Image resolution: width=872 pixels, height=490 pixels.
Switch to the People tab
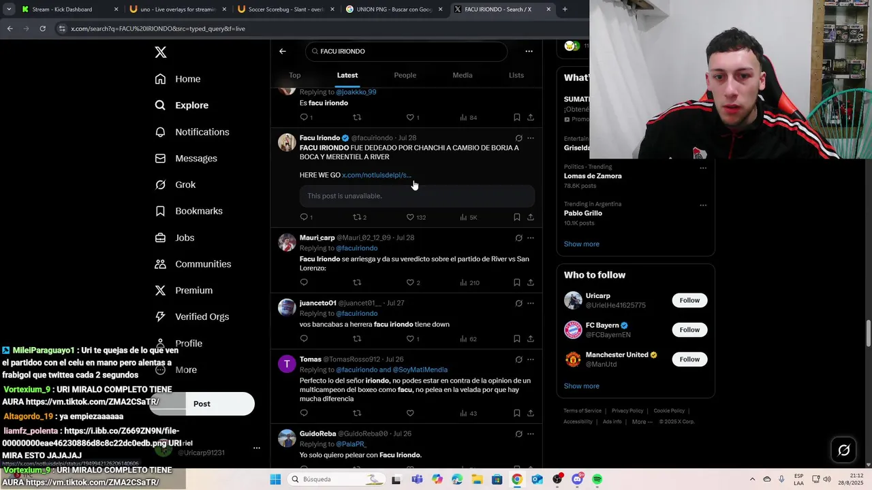point(405,76)
